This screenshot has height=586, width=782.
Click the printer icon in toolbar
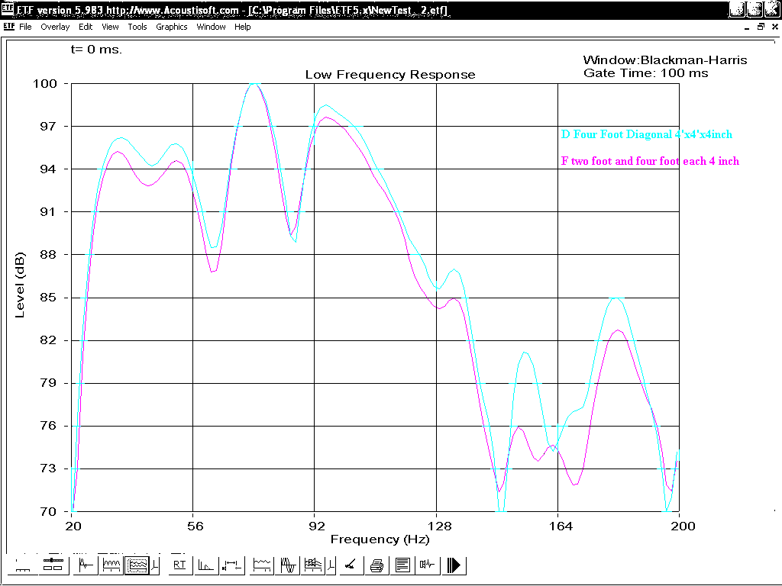coord(376,565)
